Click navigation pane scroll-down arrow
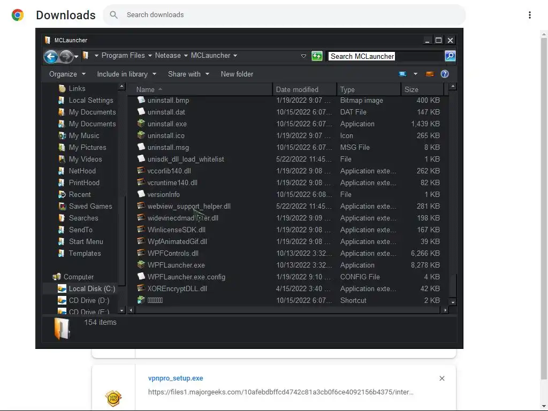Screen dimensions: 548x411 (x=121, y=310)
